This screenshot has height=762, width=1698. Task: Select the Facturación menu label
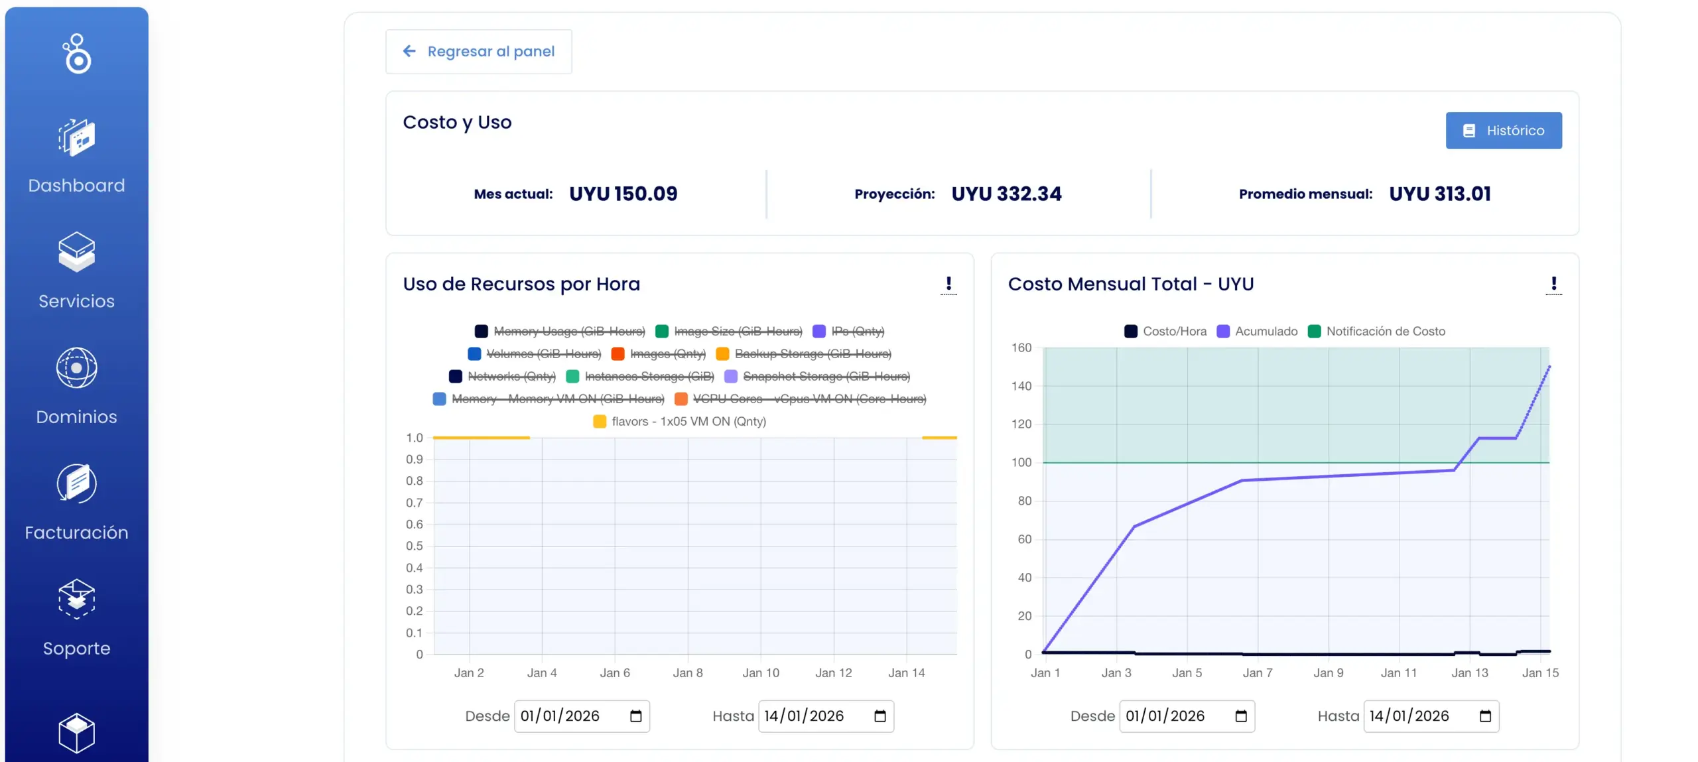[x=76, y=533]
